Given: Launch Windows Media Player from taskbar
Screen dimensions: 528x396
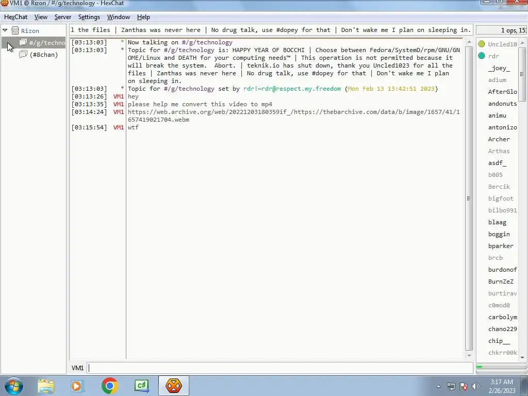Looking at the screenshot, I should (x=77, y=386).
